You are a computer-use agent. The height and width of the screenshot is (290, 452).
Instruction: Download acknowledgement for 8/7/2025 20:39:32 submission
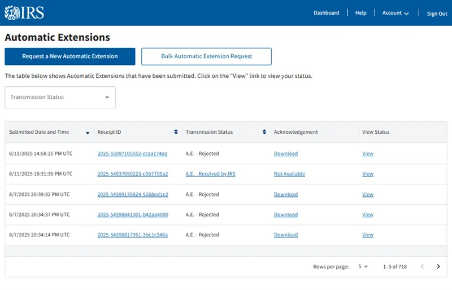pos(286,195)
